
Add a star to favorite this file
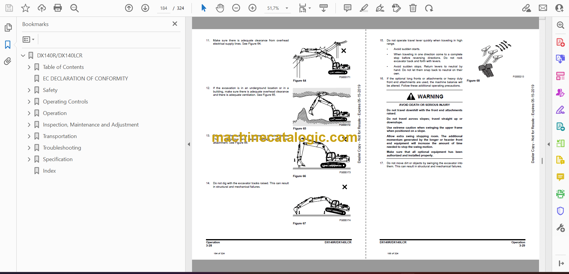(25, 8)
